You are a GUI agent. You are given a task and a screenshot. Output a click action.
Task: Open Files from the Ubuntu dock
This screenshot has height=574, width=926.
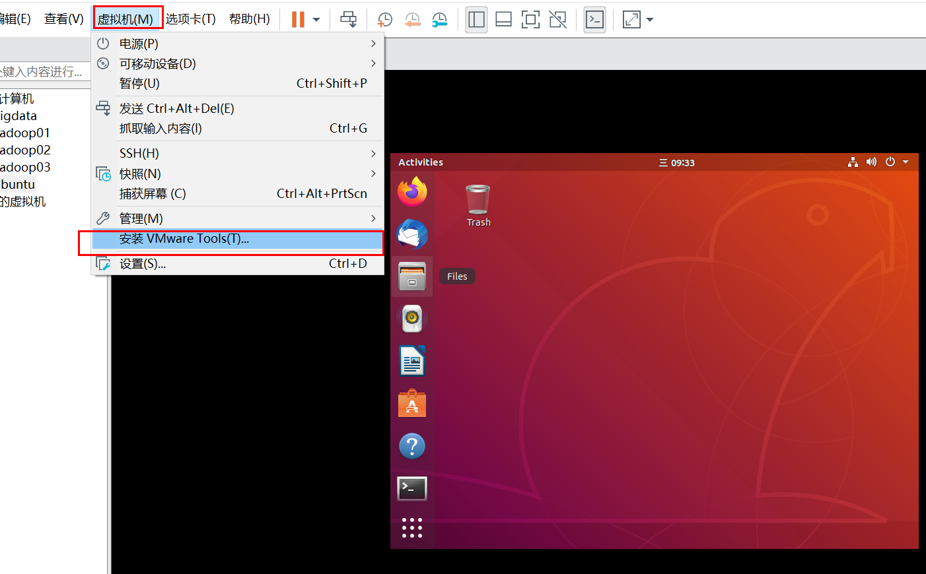[x=412, y=276]
